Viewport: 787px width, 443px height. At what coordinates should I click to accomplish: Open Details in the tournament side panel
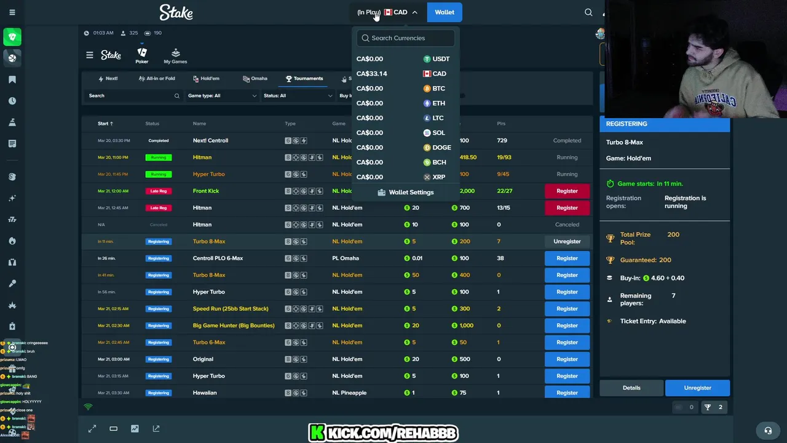[x=631, y=388]
